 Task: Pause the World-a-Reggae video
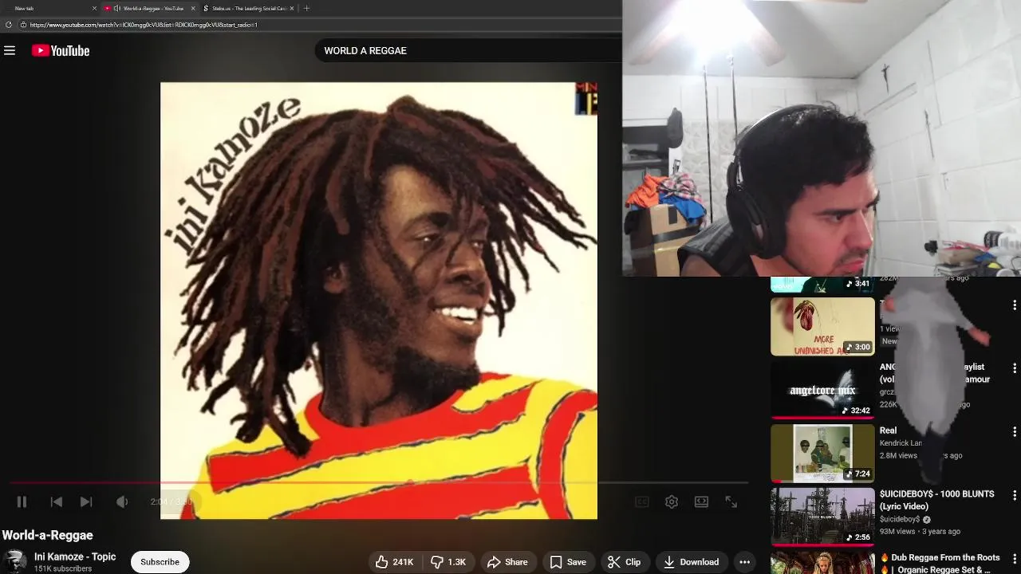coord(22,501)
